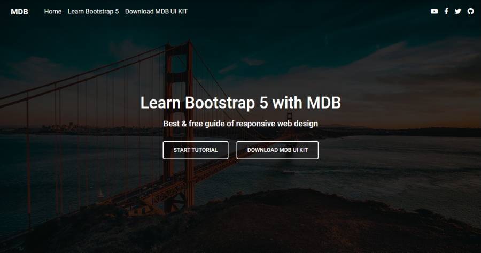Click the MDB brand logo

[19, 12]
